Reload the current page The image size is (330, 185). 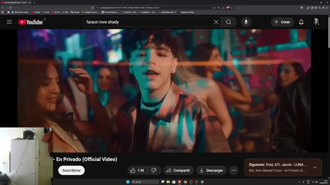11,8
